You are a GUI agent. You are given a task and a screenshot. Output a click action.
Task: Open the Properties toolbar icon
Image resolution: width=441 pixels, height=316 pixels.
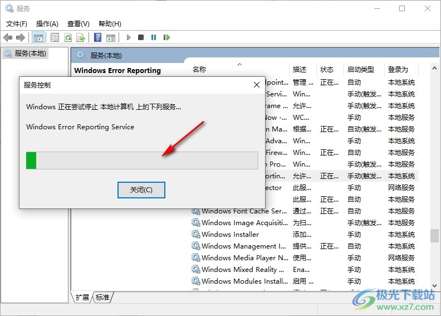(x=55, y=37)
